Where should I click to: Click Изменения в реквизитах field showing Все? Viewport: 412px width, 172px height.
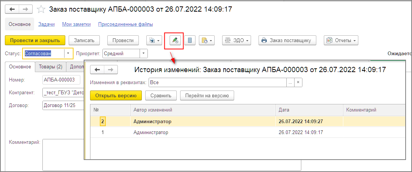[217, 82]
